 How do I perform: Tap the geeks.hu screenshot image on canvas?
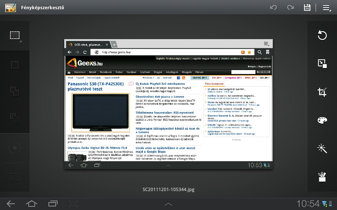168,104
